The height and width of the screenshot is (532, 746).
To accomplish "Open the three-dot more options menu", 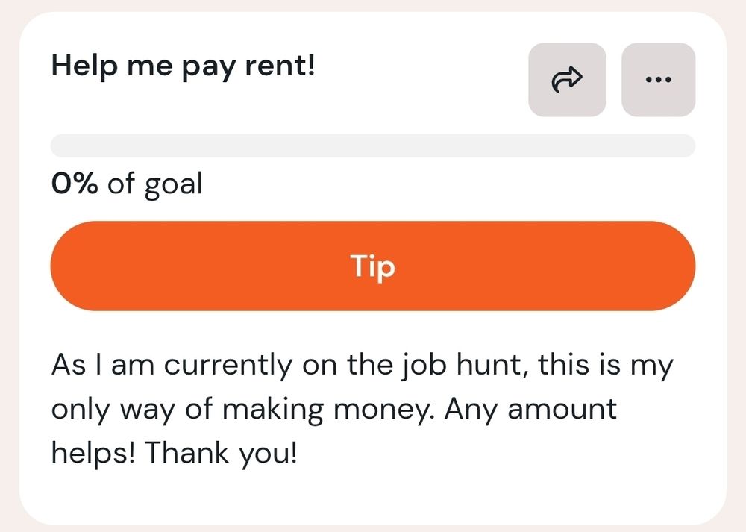I will point(659,80).
